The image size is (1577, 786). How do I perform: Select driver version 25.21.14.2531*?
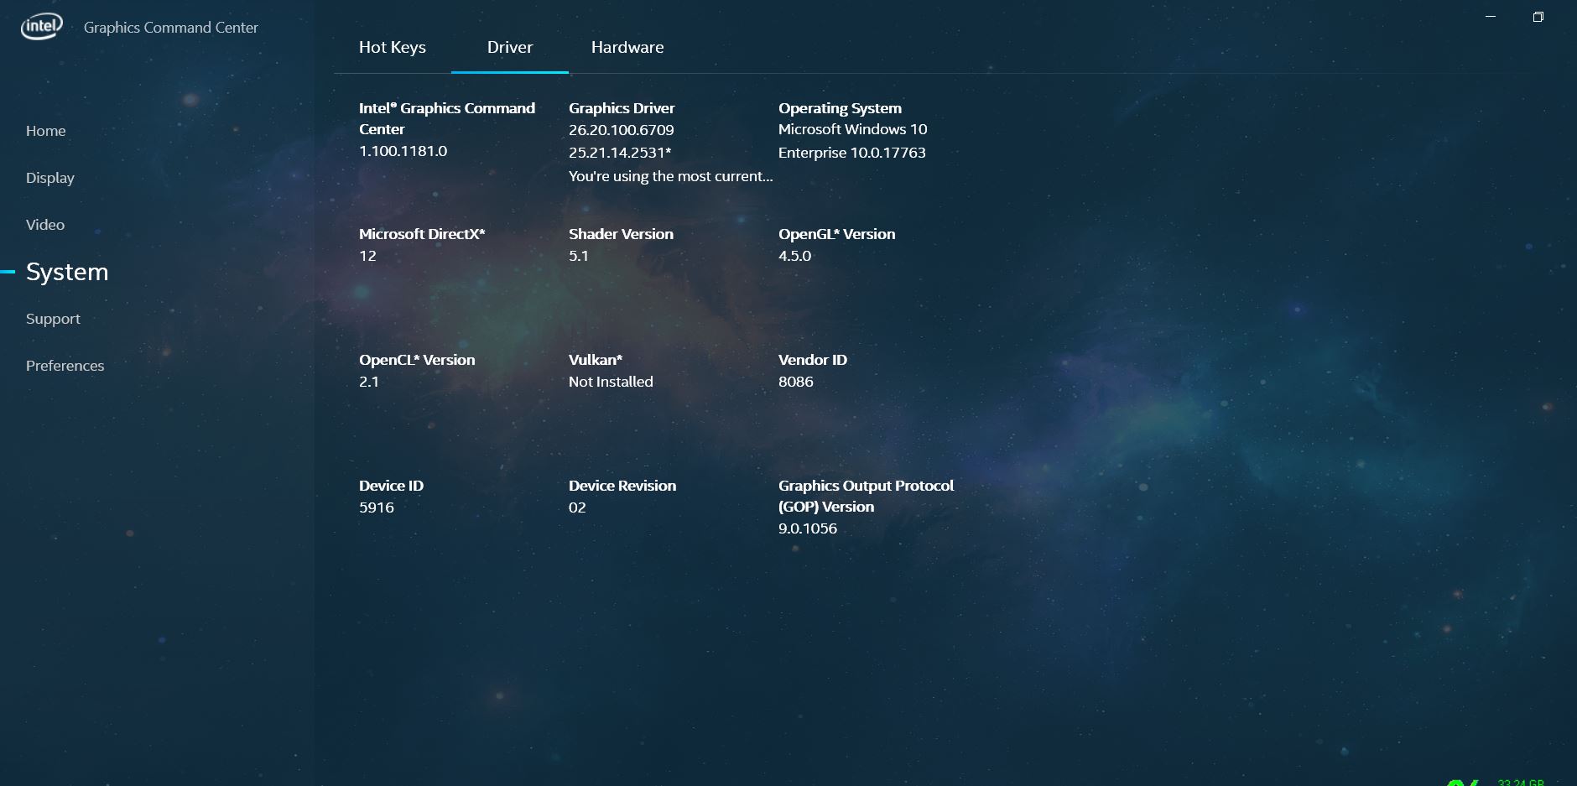620,153
